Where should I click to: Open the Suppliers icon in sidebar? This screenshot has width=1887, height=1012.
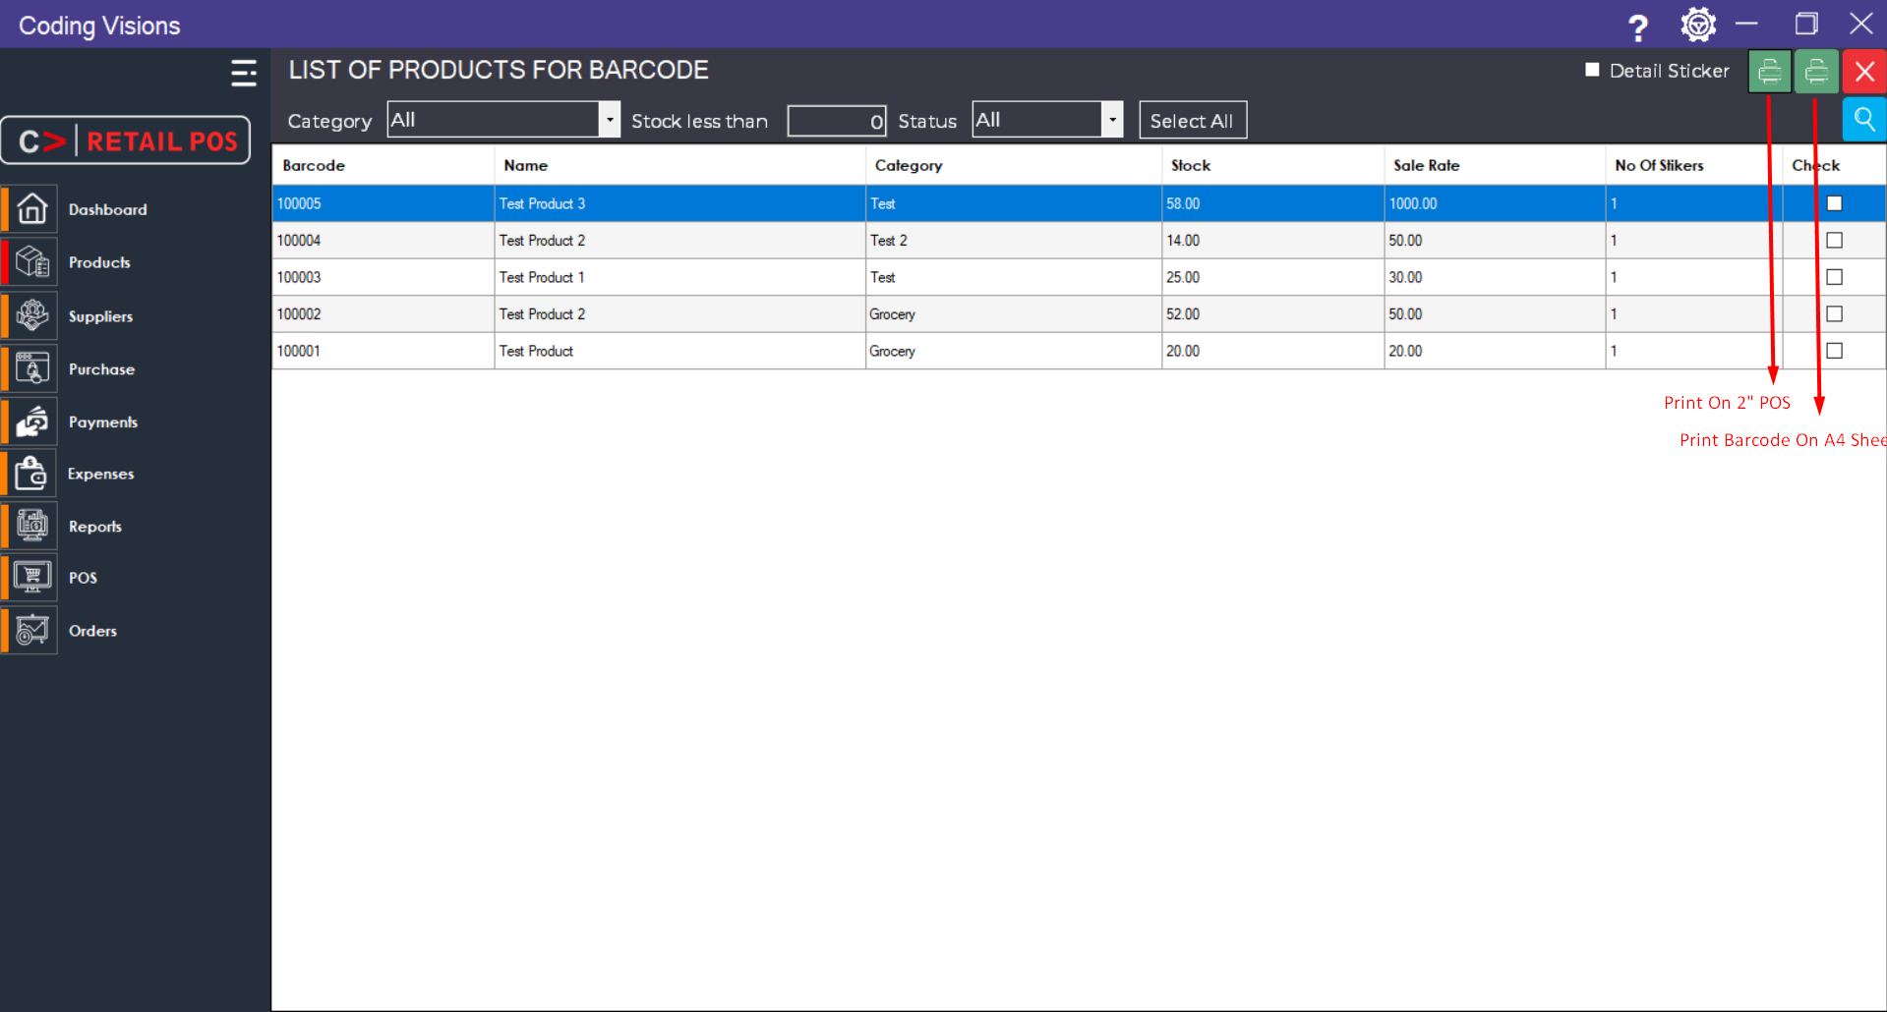click(32, 315)
